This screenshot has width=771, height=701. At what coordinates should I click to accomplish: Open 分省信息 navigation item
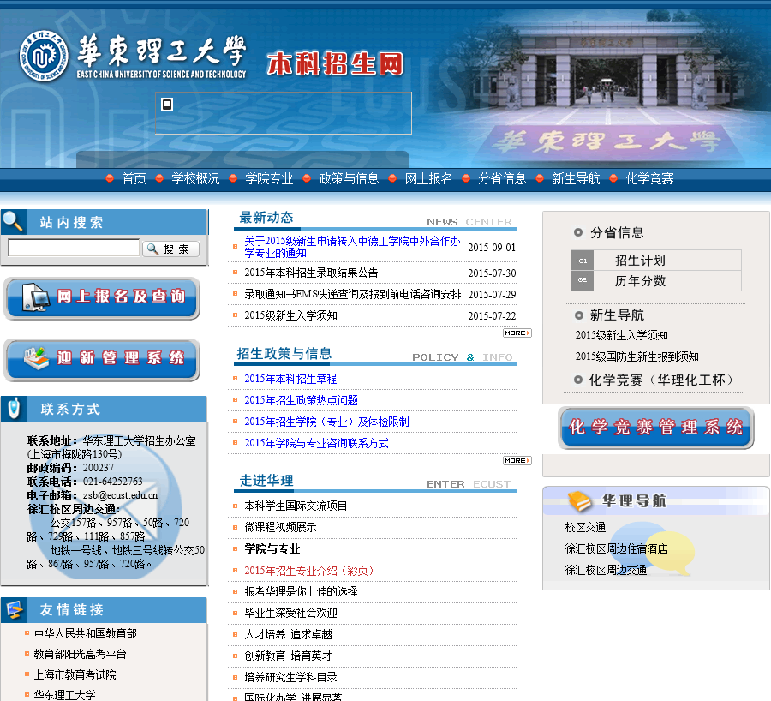tap(502, 178)
